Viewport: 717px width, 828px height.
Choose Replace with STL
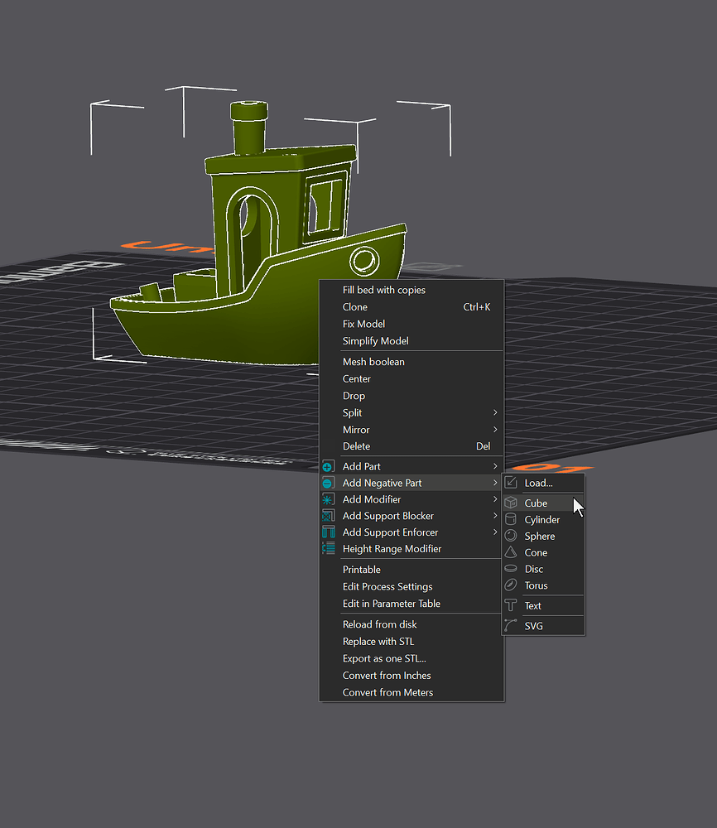pyautogui.click(x=411, y=641)
